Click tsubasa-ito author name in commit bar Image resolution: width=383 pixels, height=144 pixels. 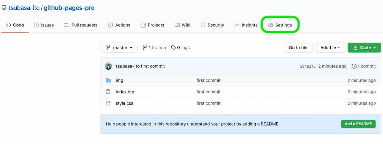pyautogui.click(x=128, y=66)
